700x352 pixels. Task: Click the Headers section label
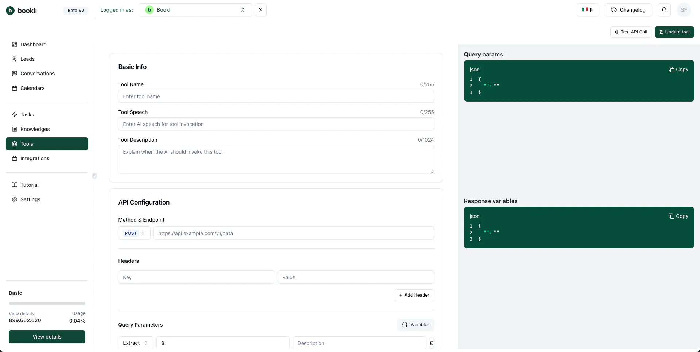click(129, 261)
